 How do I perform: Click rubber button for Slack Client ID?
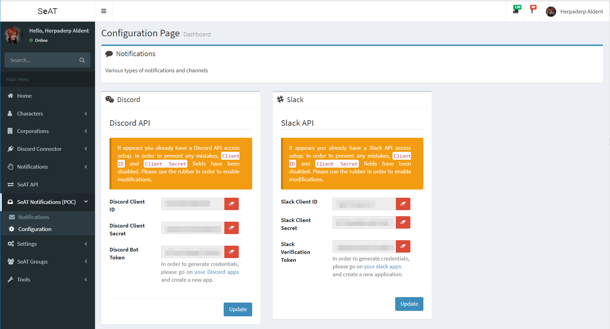pos(403,204)
